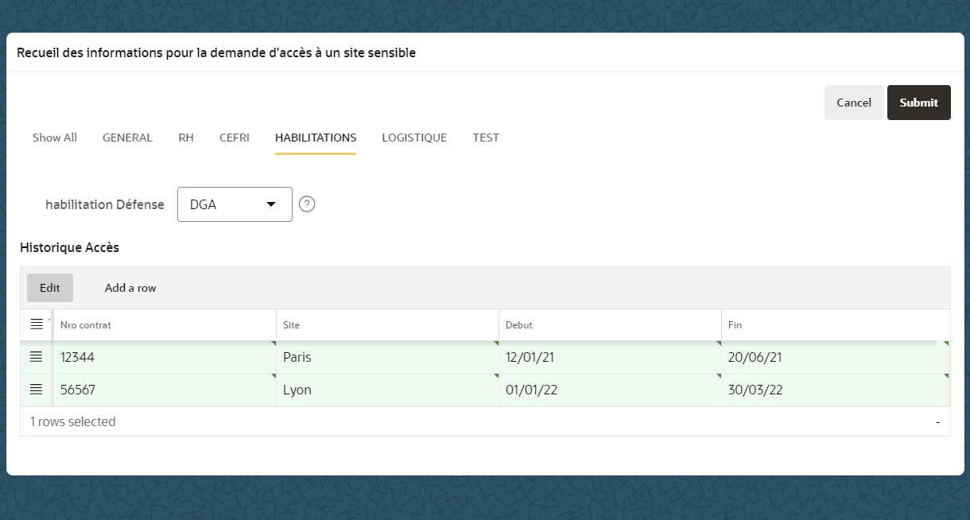Click the Show All tab

[x=54, y=137]
